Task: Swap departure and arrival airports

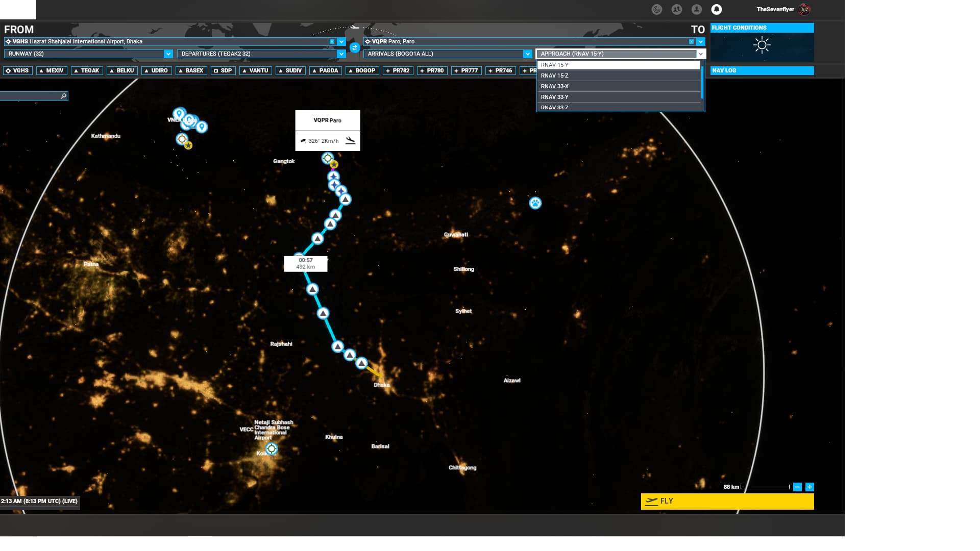Action: [355, 47]
